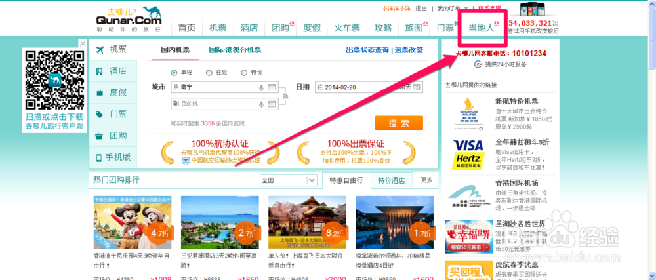Switch to the 国内机票 tab
Viewport: 656px width, 280px height.
[x=175, y=50]
